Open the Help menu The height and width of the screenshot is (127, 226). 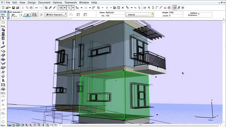(94, 2)
